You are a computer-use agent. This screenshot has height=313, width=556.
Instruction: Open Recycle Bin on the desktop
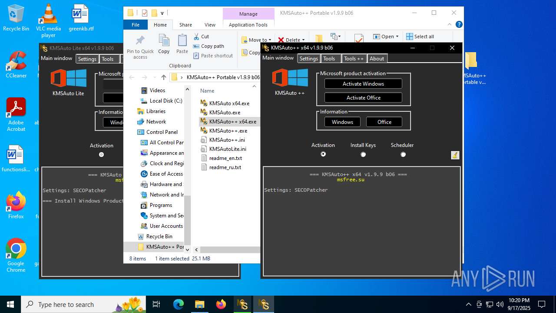click(x=16, y=18)
